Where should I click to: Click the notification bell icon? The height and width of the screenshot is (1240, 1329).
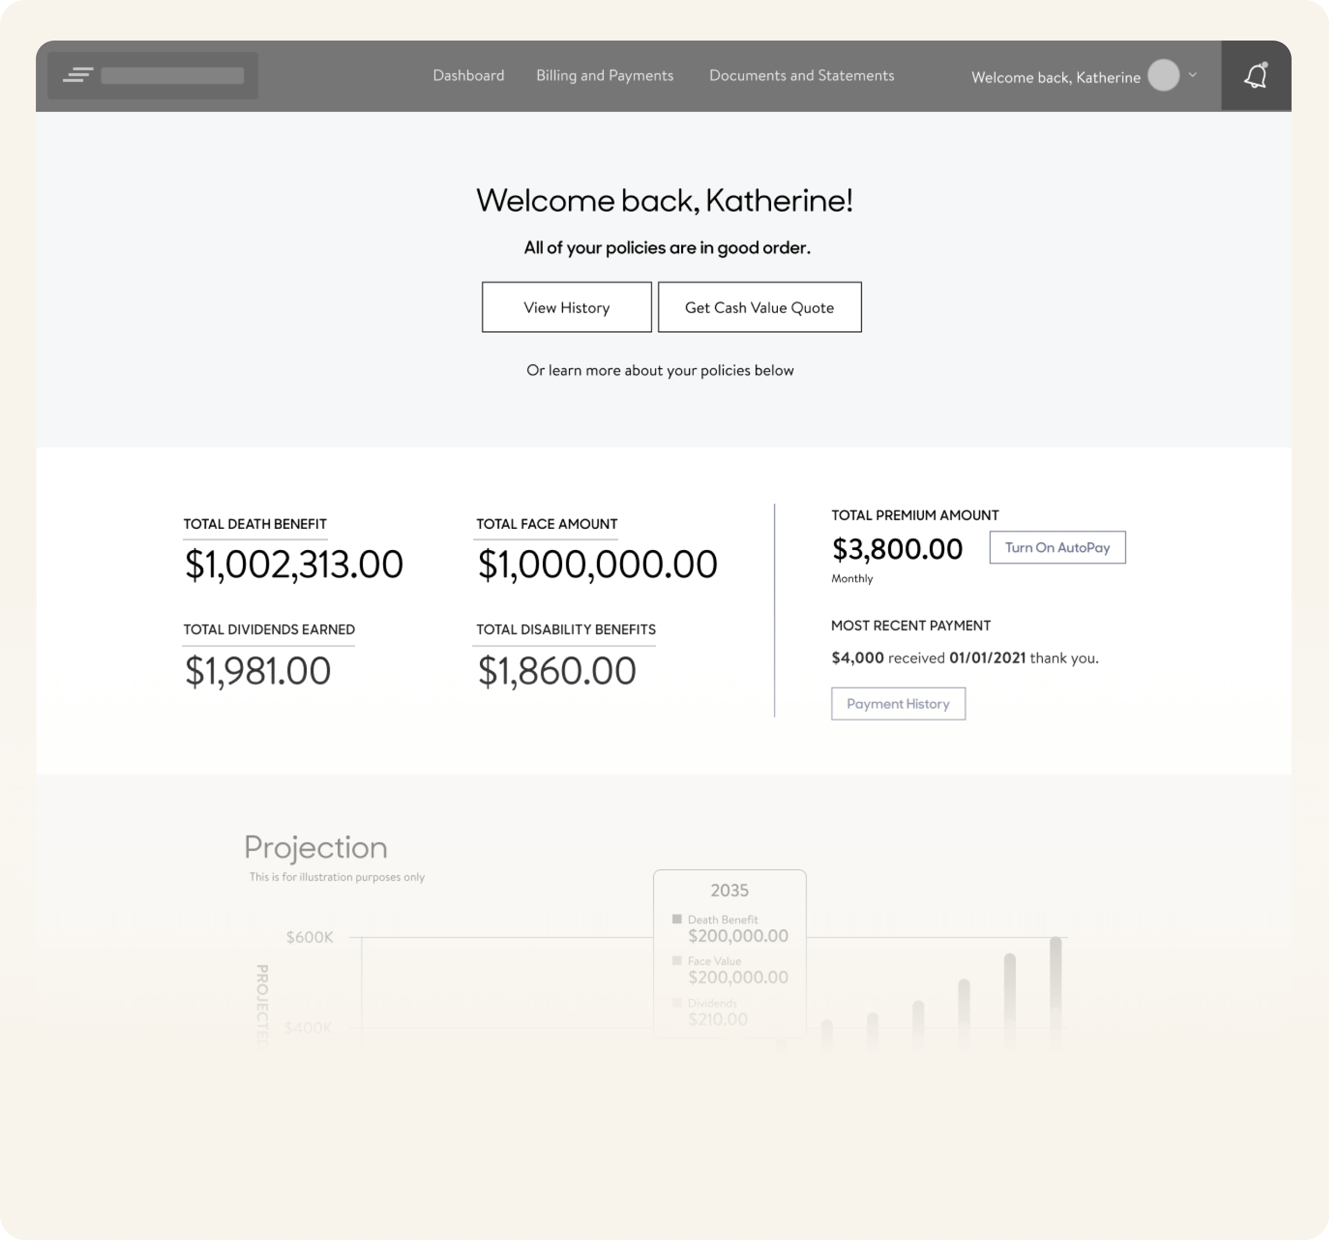(x=1256, y=75)
